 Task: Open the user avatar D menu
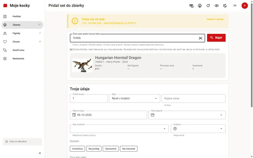(x=245, y=6)
